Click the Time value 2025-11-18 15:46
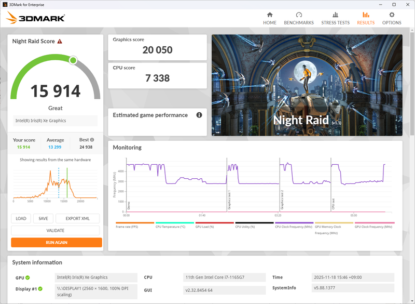Screen dimensions: 415x304 pos(353,277)
